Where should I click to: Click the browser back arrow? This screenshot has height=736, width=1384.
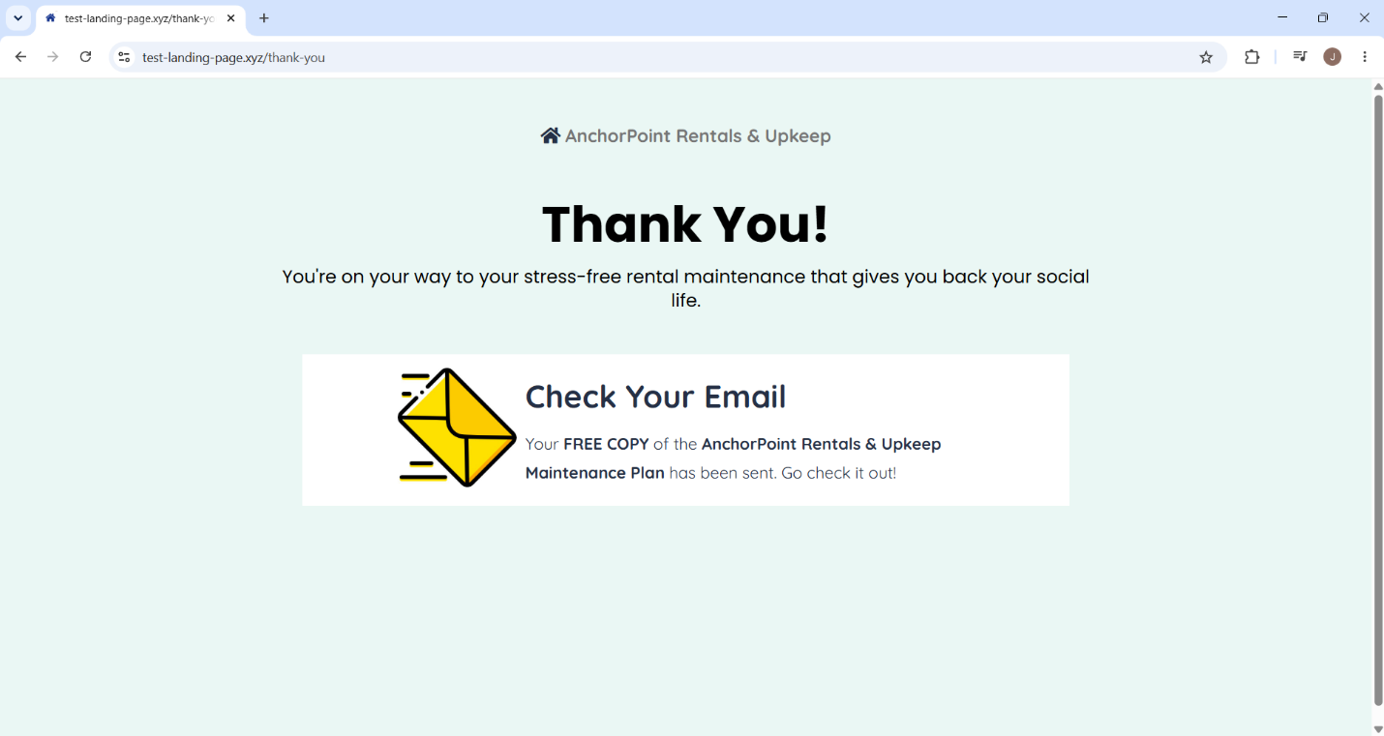click(x=20, y=57)
